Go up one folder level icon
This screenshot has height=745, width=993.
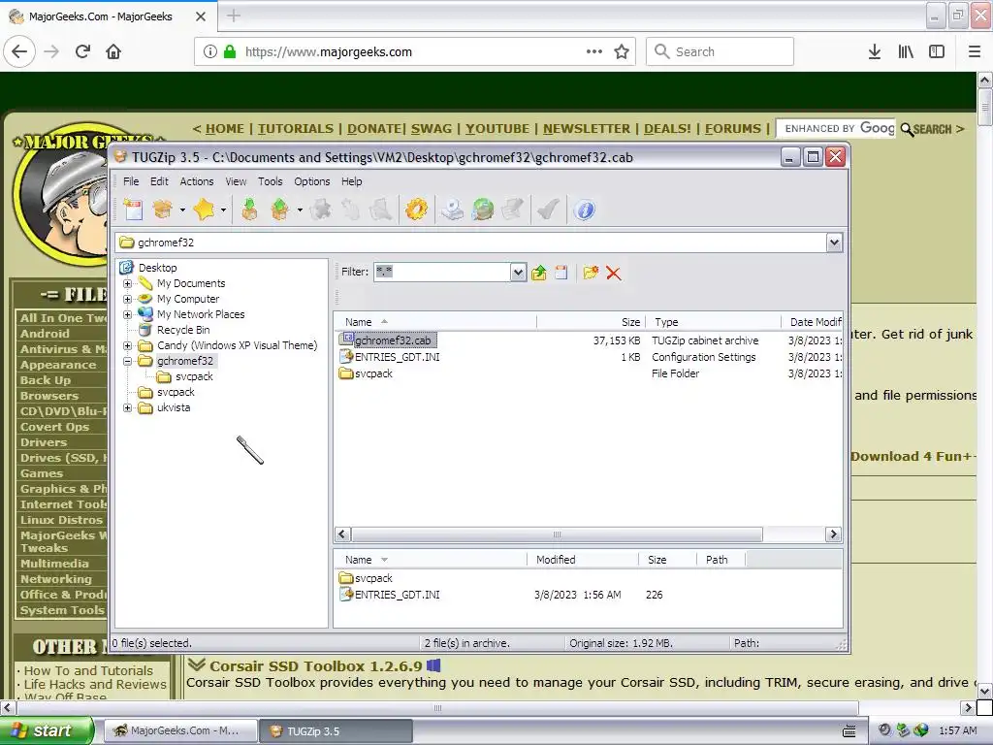[x=539, y=273]
